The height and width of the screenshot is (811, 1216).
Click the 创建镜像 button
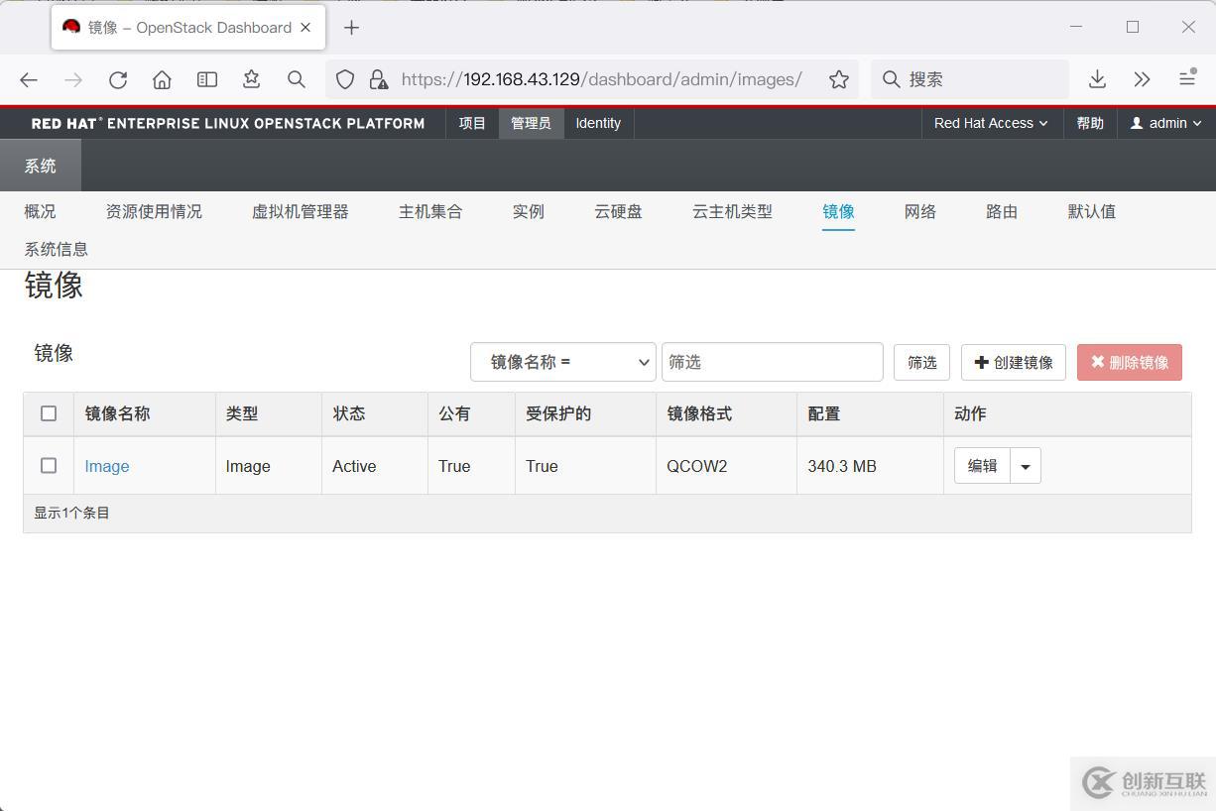pos(1013,362)
